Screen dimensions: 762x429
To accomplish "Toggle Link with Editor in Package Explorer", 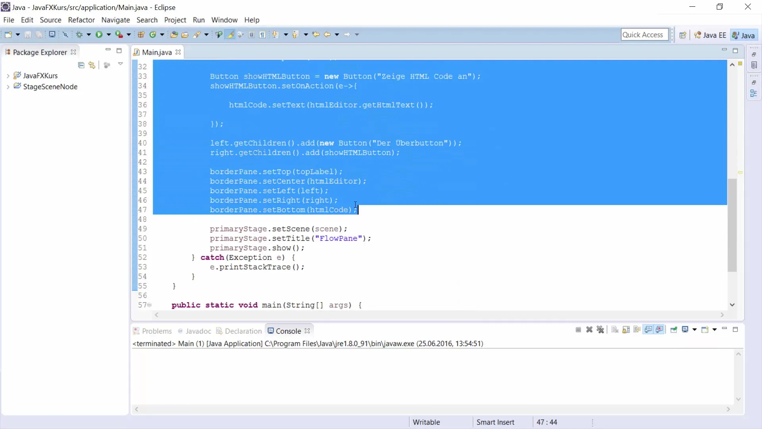I will pyautogui.click(x=92, y=65).
